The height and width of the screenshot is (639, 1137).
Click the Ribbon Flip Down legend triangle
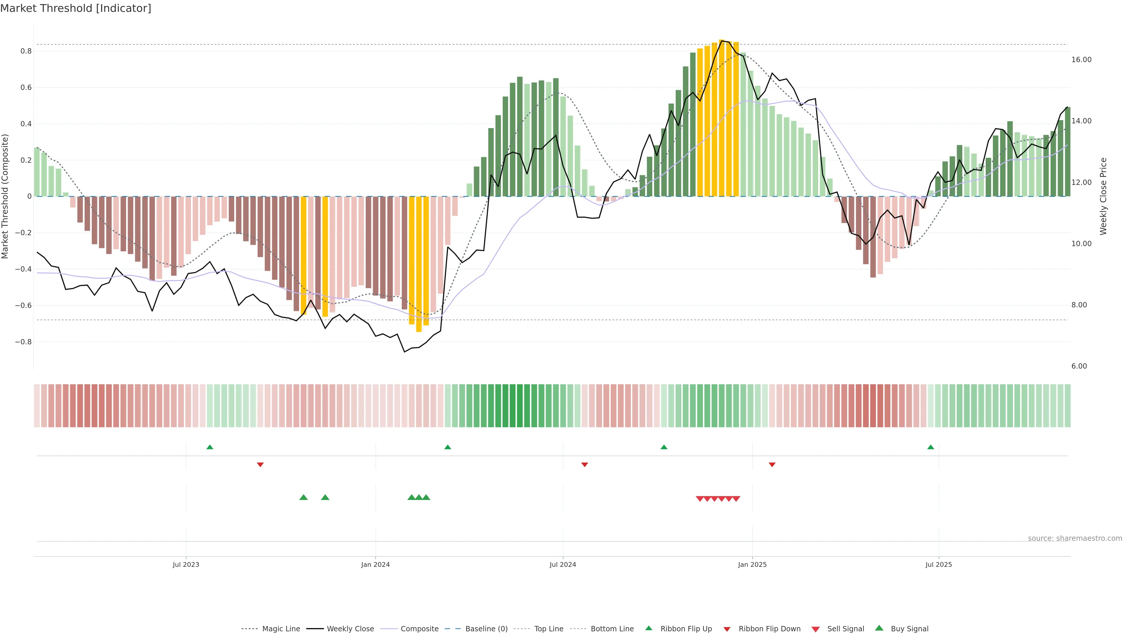727,629
